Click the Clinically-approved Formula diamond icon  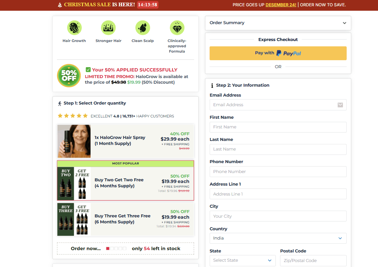pyautogui.click(x=177, y=28)
